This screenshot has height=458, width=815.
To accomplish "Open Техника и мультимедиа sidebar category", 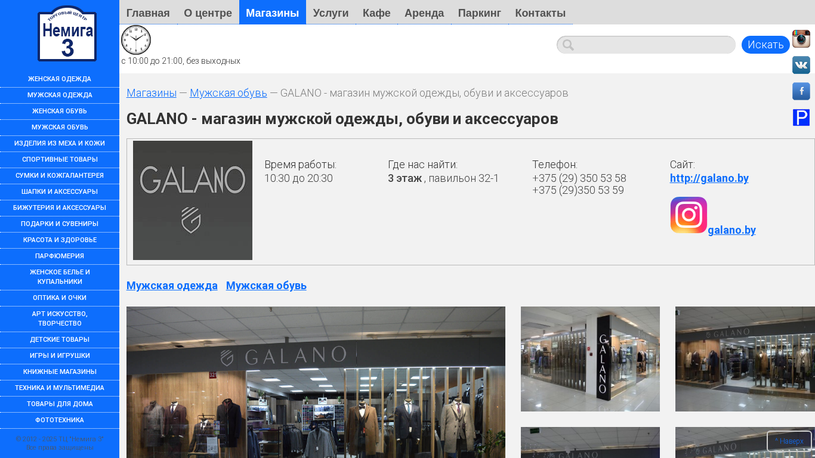I will coord(60,388).
